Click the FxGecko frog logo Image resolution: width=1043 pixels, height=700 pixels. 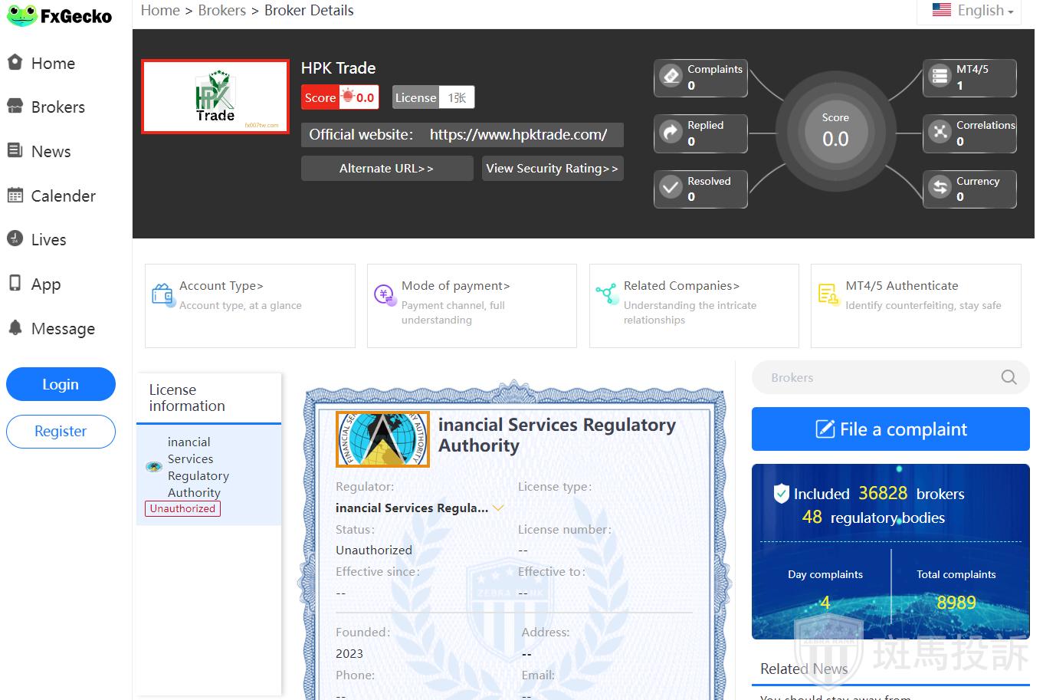point(22,15)
